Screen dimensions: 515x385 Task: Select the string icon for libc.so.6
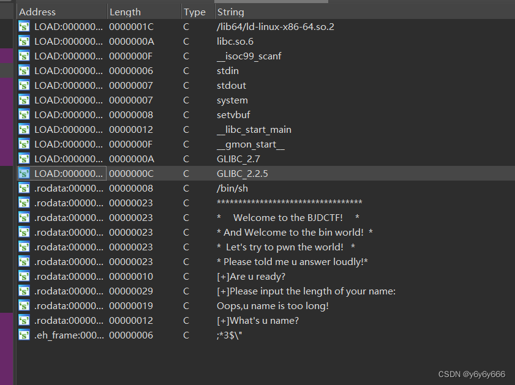pyautogui.click(x=23, y=41)
